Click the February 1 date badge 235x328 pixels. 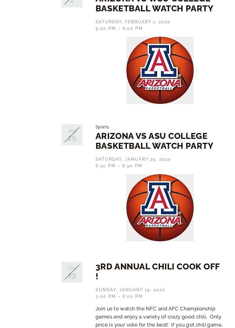click(x=72, y=4)
